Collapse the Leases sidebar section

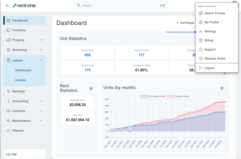[x=41, y=60]
